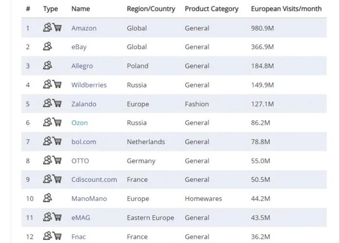The image size is (340, 243).
Task: Click the Type column header
Action: coord(50,9)
